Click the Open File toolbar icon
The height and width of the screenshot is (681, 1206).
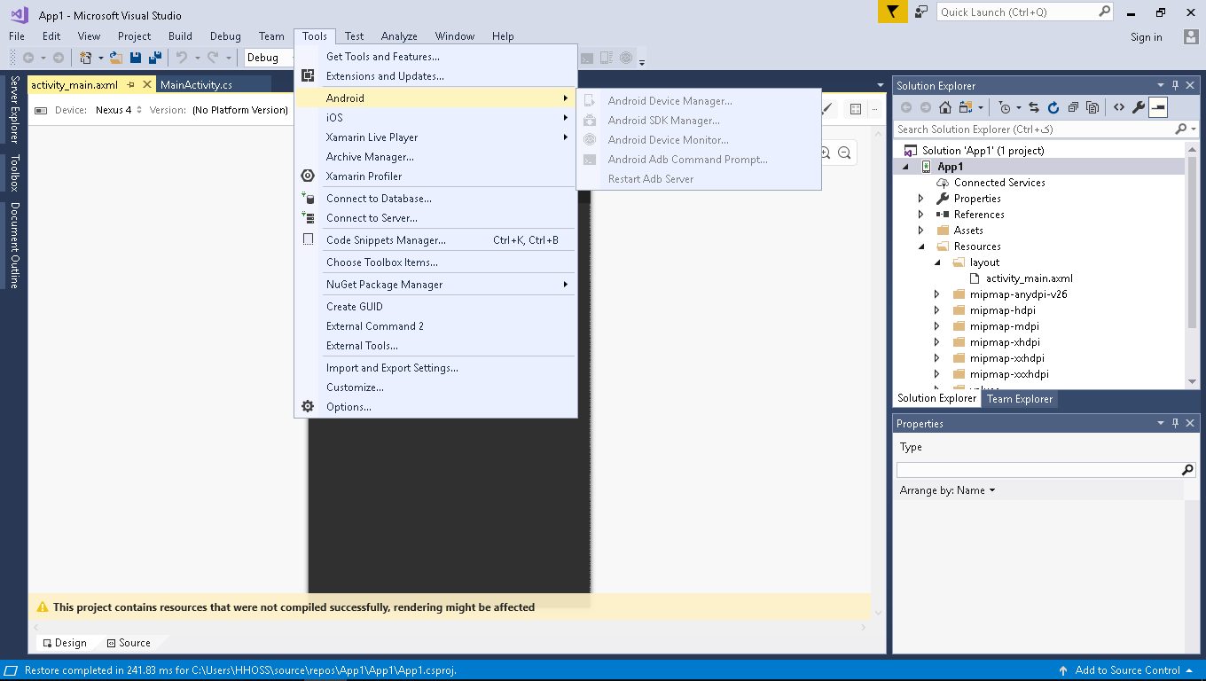(115, 58)
